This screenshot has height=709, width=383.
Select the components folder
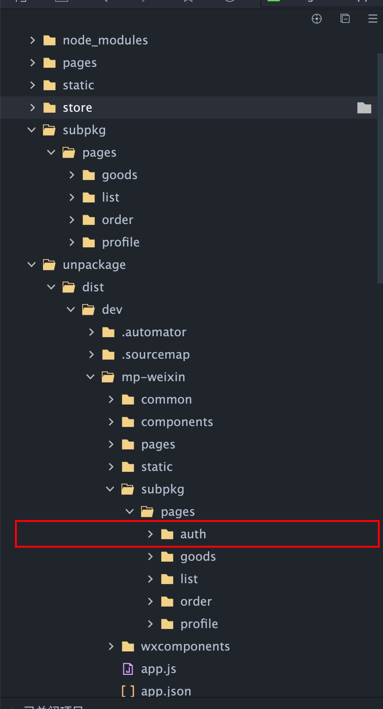(x=177, y=422)
